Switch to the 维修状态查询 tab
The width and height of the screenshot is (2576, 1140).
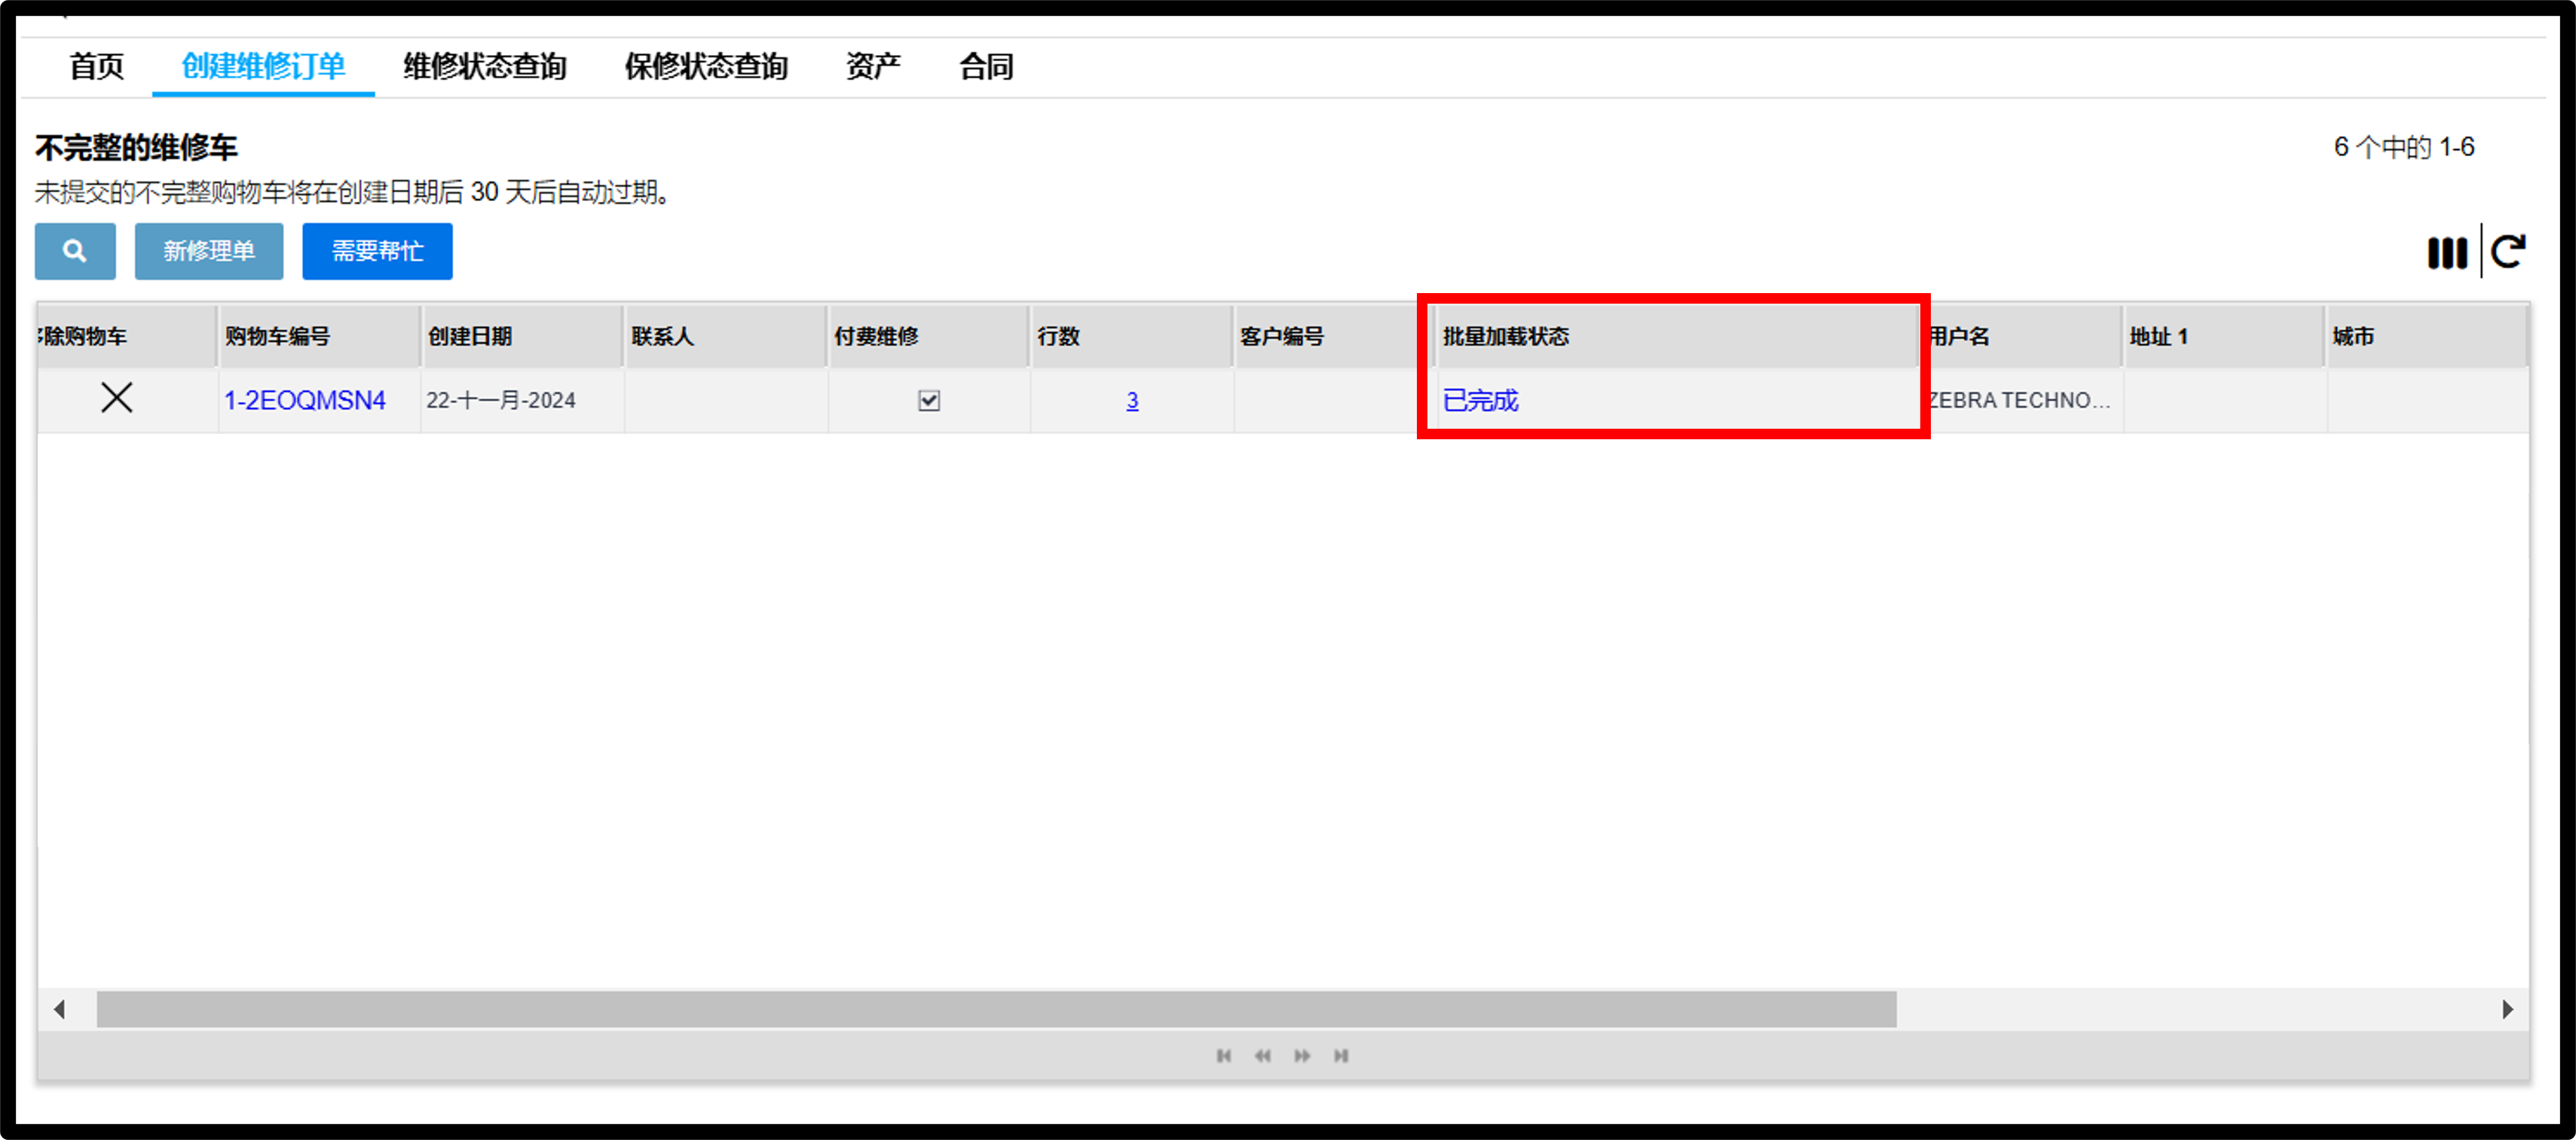point(485,67)
